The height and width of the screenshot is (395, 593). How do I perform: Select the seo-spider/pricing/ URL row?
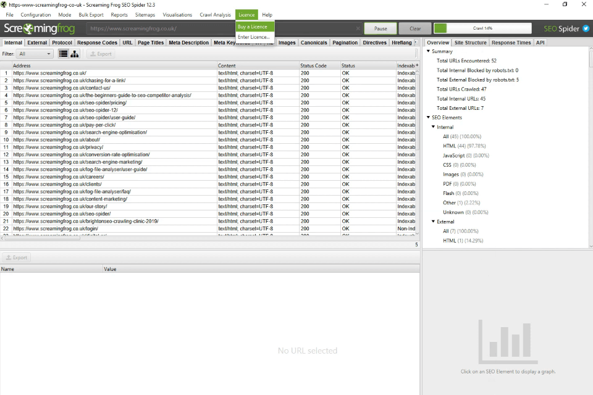coord(208,103)
